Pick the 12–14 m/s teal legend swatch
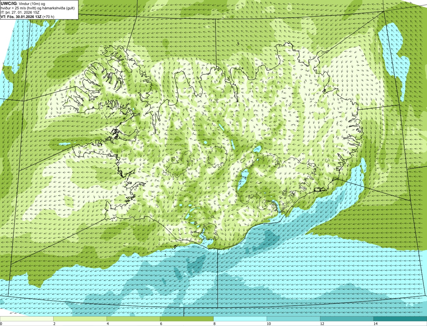 click(347, 319)
